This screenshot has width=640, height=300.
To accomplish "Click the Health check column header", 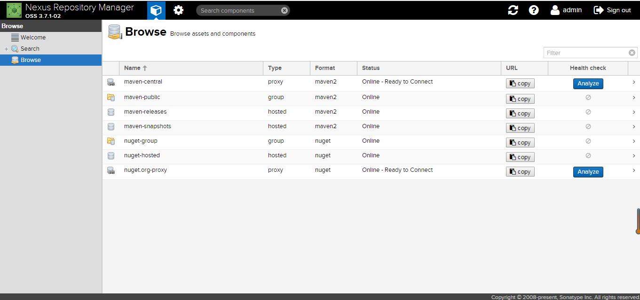I will [x=588, y=68].
